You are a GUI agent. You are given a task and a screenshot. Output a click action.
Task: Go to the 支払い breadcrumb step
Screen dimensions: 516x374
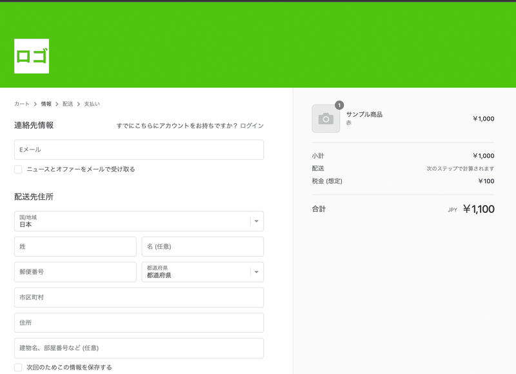(x=92, y=104)
